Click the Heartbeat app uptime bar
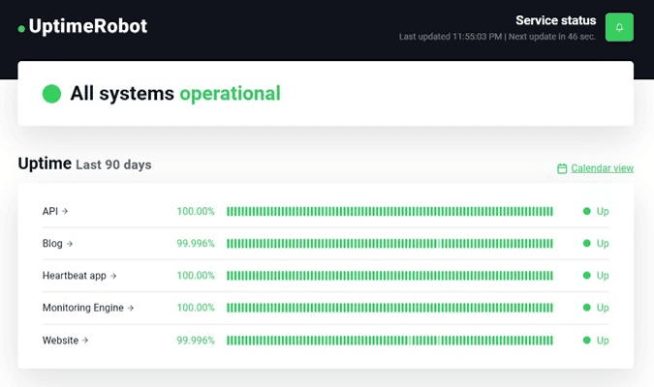The height and width of the screenshot is (387, 654). (389, 276)
